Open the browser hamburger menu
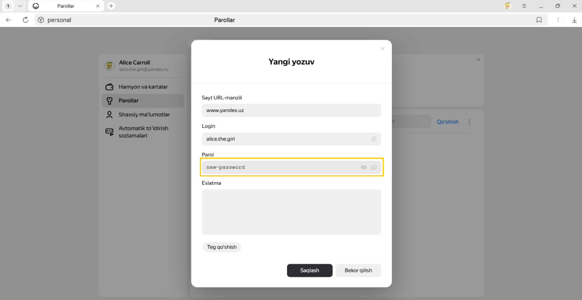 coord(524,6)
